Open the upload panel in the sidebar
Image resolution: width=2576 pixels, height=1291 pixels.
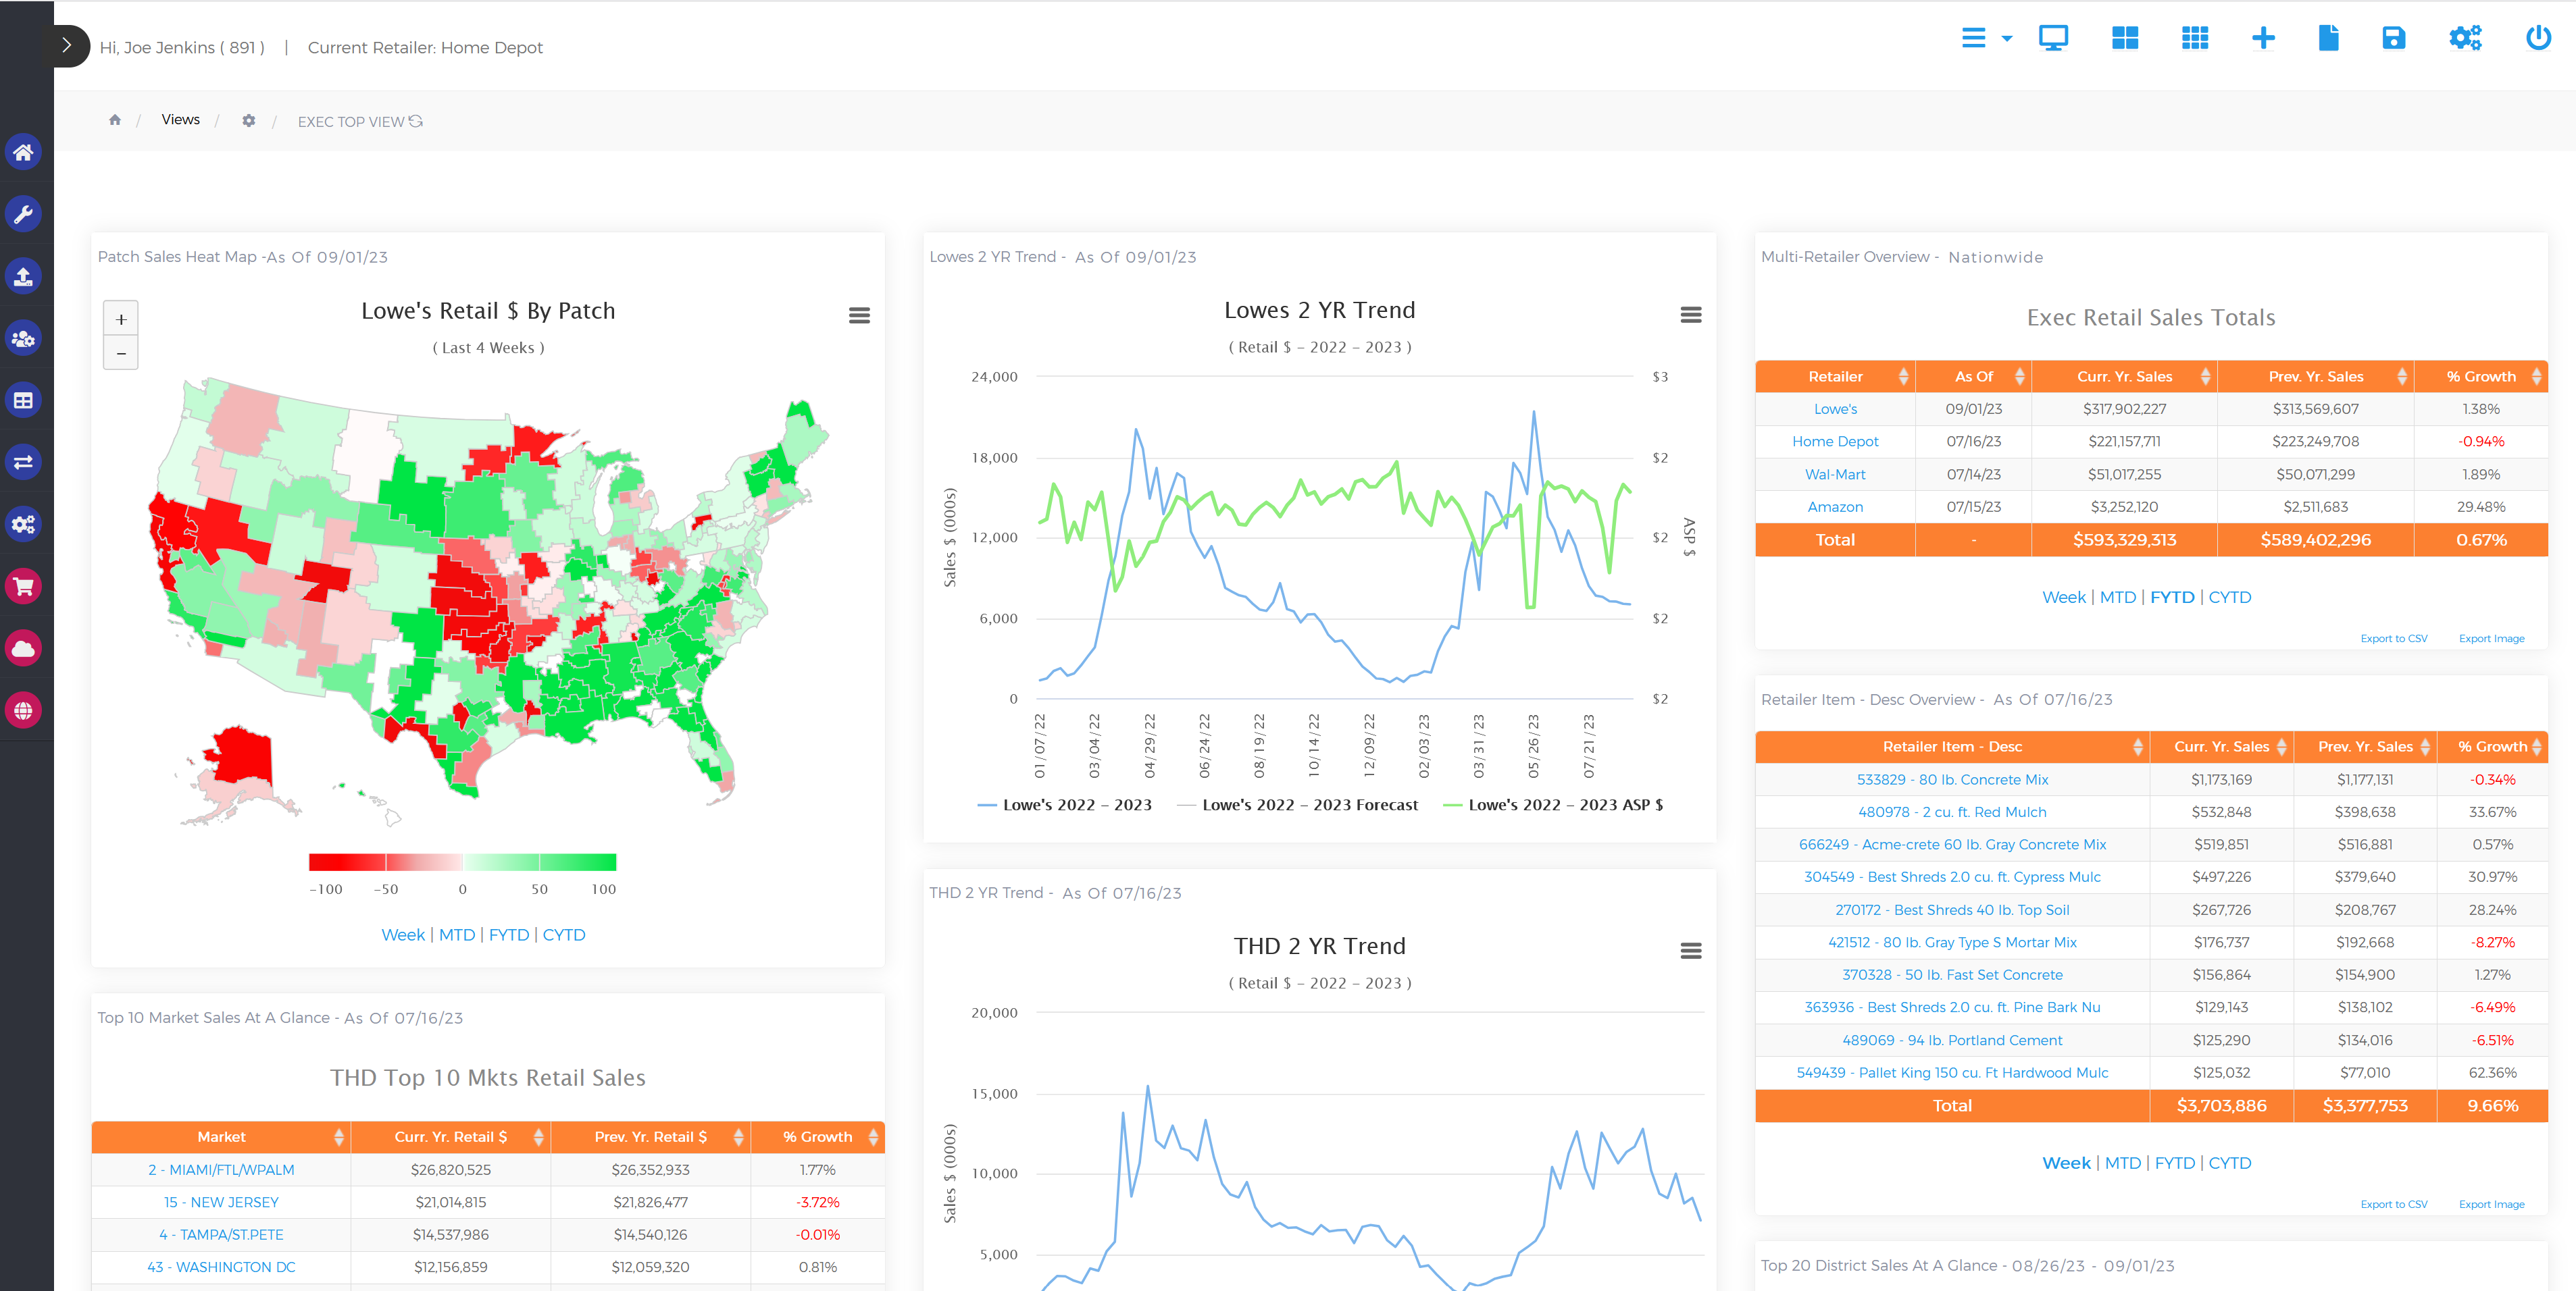(24, 275)
